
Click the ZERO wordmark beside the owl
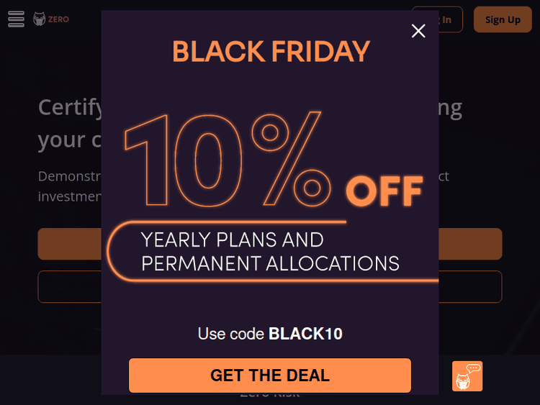pyautogui.click(x=59, y=19)
